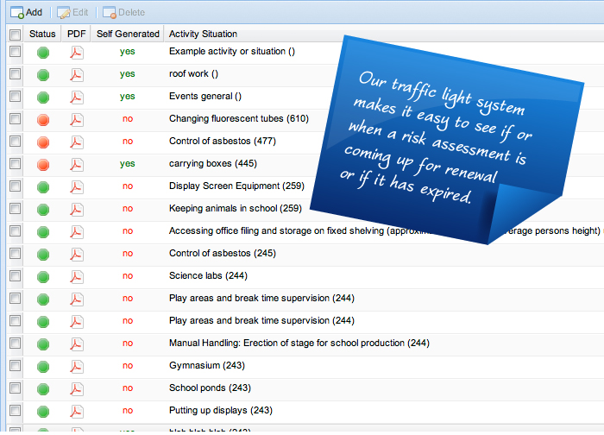The width and height of the screenshot is (604, 435).
Task: Open PDF for Accessing office filing row
Action: (76, 231)
